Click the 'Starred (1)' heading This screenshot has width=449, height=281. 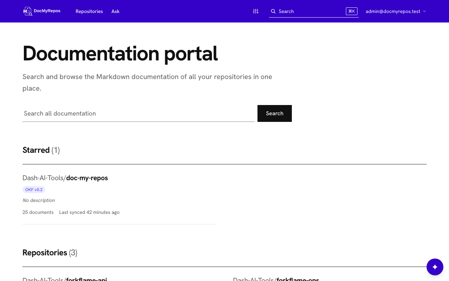click(x=41, y=150)
